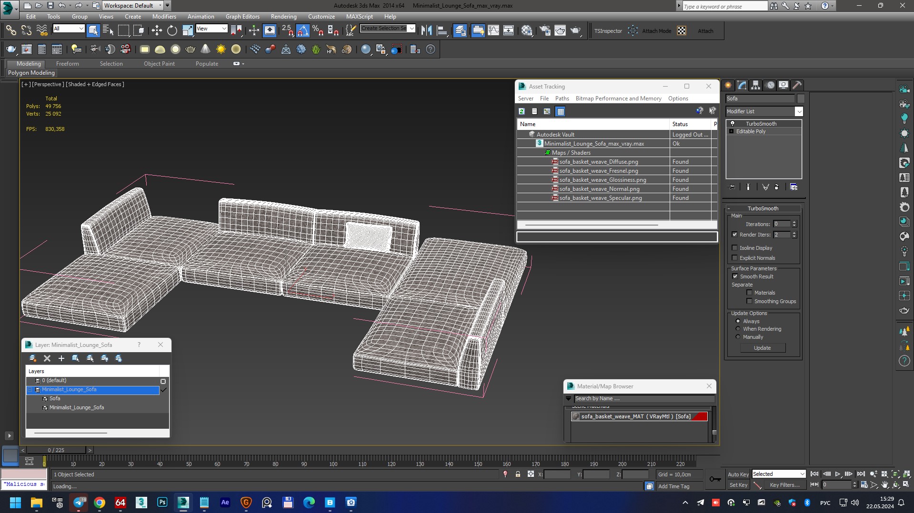The width and height of the screenshot is (914, 513).
Task: Click the time slider 0 / 225 handle
Action: [56, 450]
